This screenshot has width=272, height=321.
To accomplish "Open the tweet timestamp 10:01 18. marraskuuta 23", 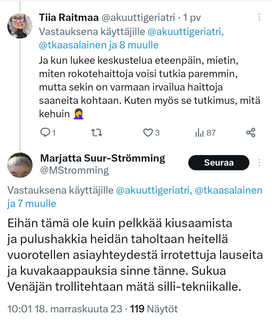I will point(65,309).
